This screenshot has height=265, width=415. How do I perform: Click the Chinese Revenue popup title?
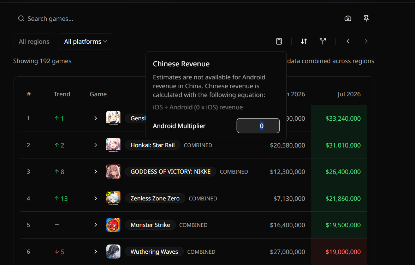(181, 64)
